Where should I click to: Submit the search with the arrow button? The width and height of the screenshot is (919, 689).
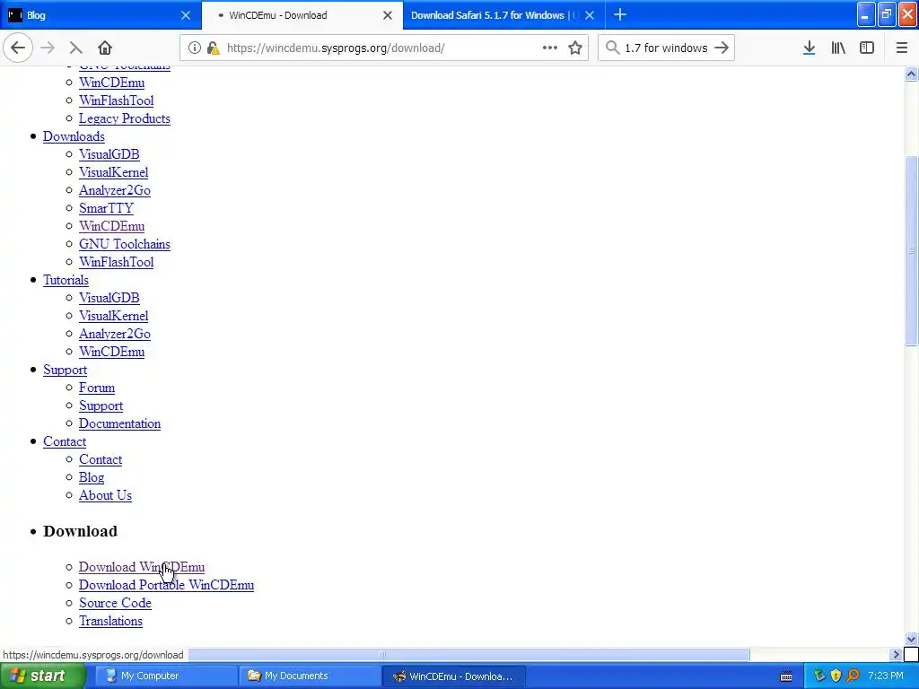722,48
